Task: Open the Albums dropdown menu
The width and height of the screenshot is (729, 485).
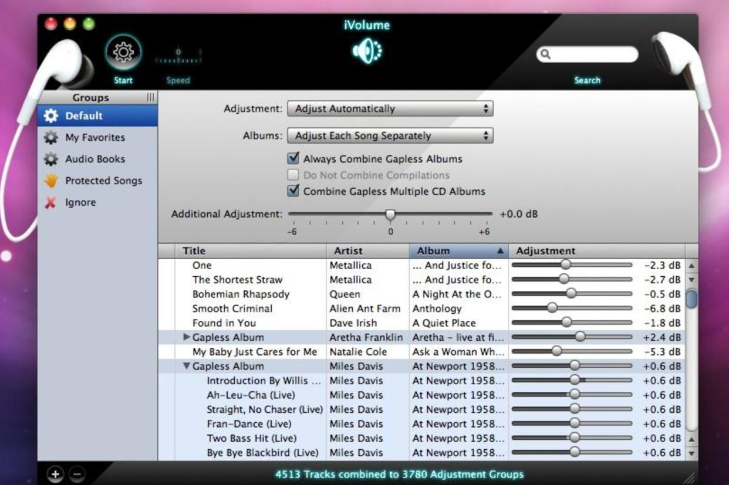Action: click(390, 135)
